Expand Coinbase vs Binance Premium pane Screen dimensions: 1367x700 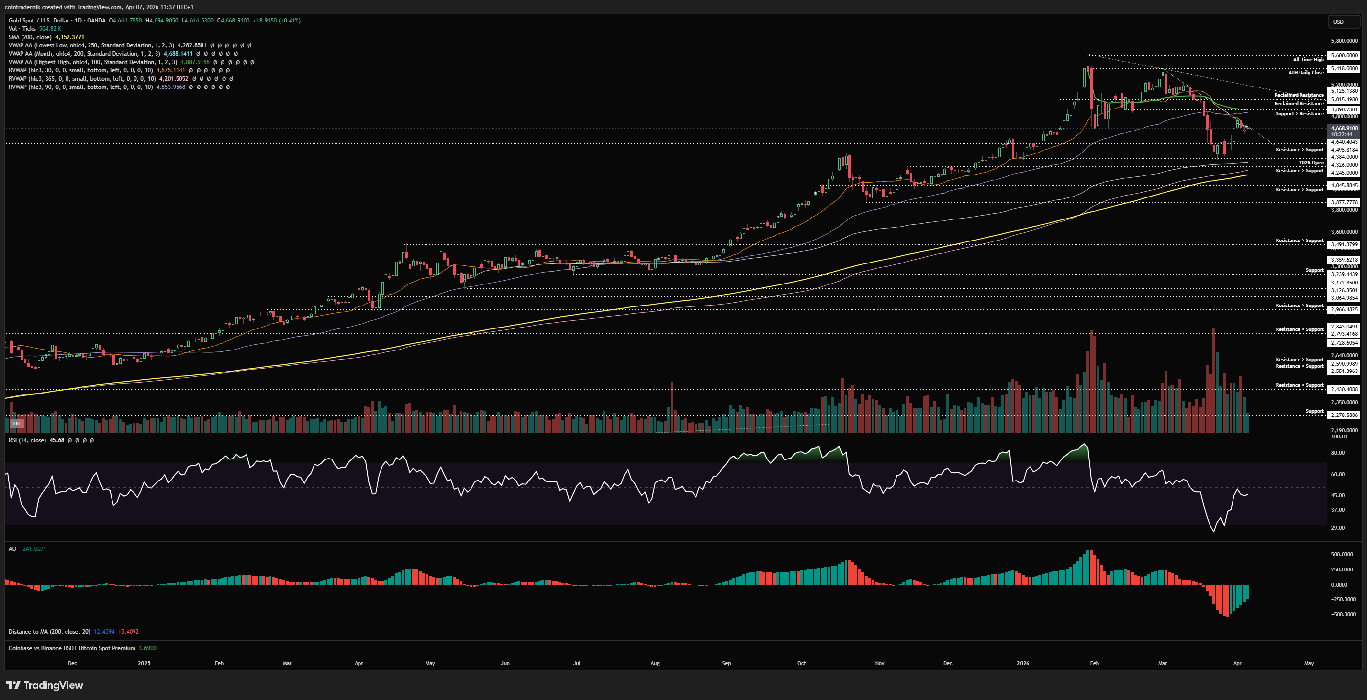tap(71, 648)
